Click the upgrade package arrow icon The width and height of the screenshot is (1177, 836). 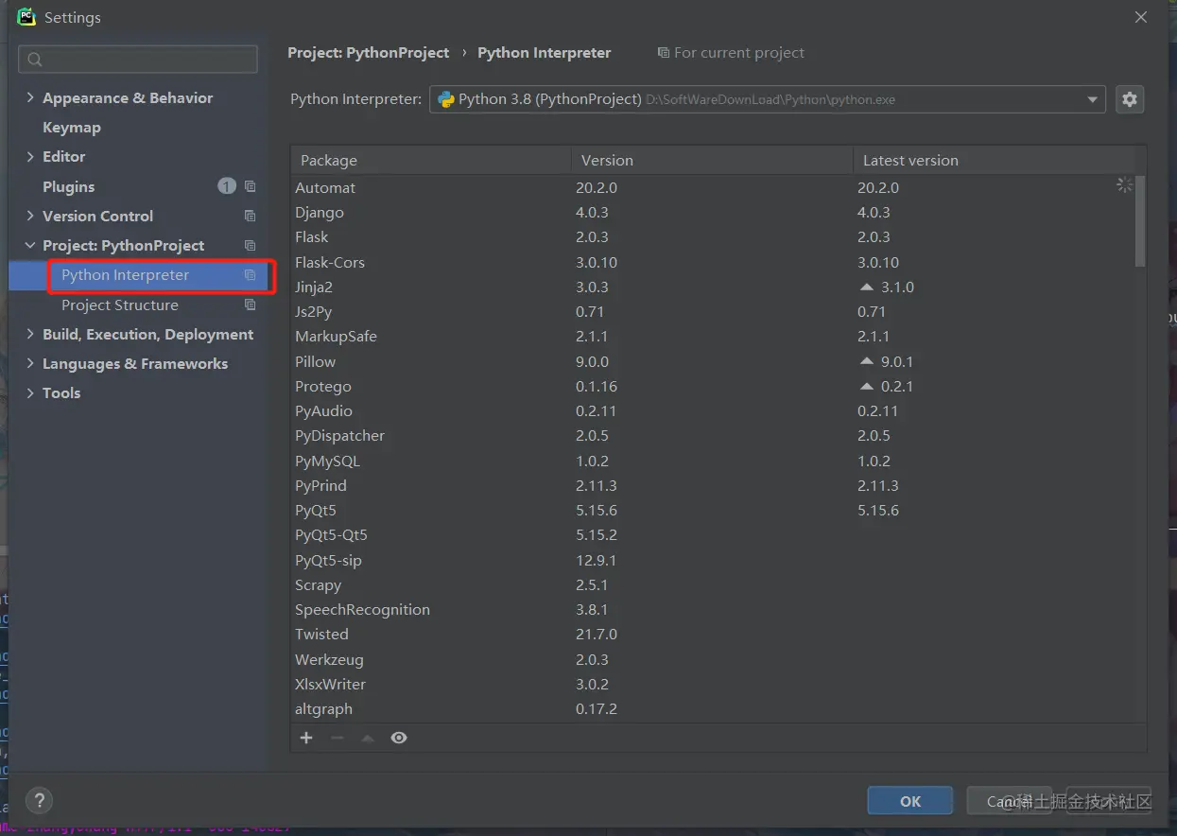pos(368,738)
